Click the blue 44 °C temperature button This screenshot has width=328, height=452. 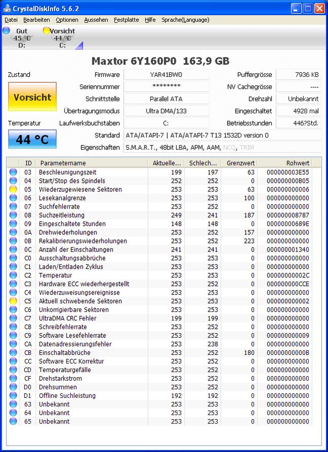pyautogui.click(x=32, y=139)
